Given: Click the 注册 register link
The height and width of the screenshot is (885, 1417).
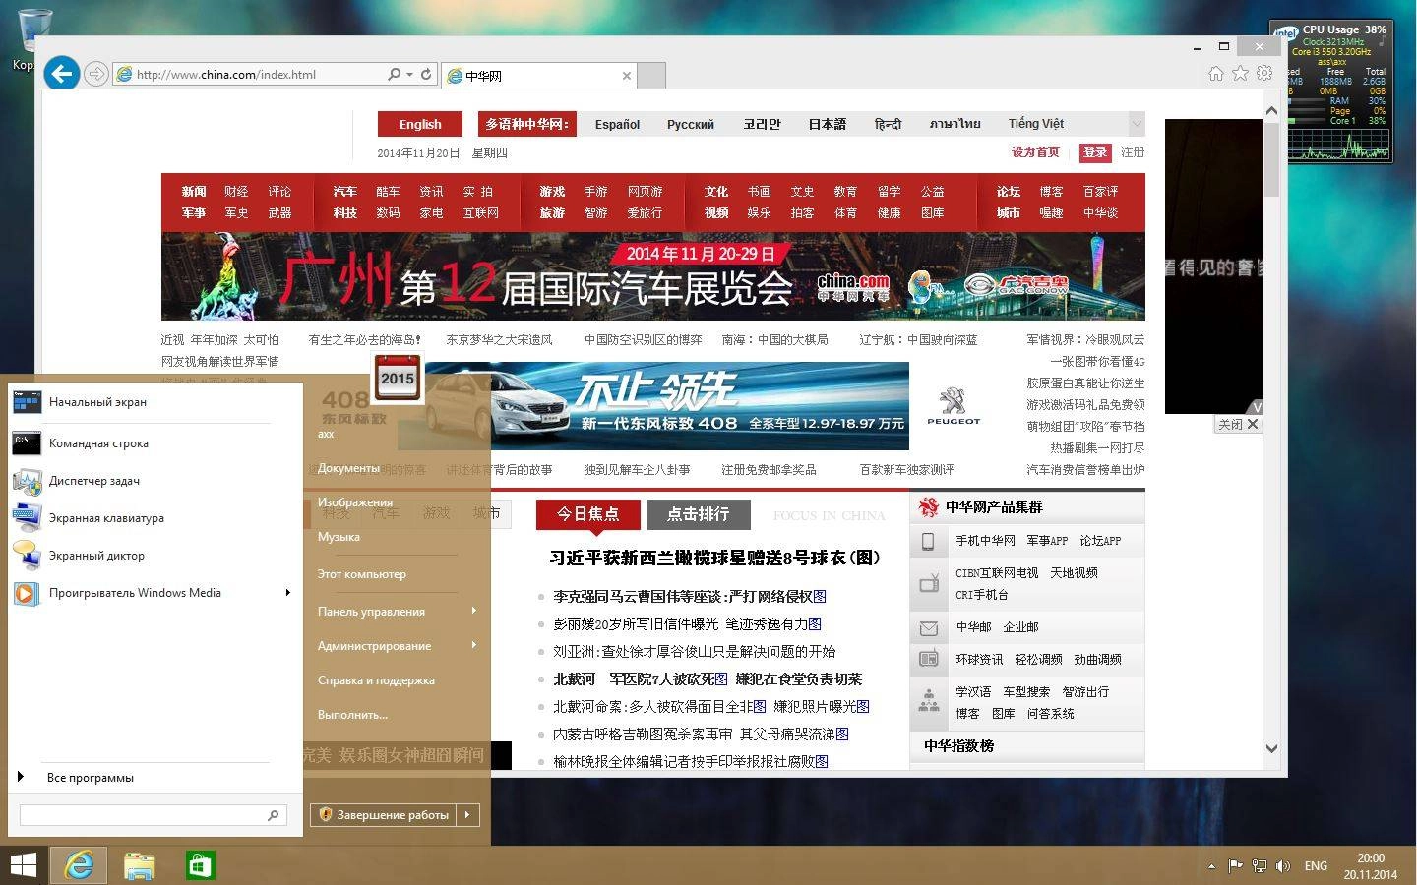Looking at the screenshot, I should coord(1133,152).
